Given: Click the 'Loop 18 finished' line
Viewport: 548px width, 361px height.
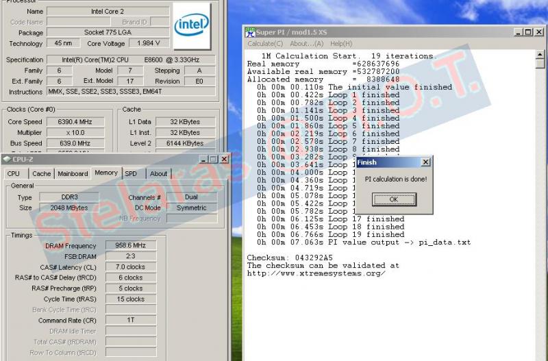Looking at the screenshot, I should point(331,227).
